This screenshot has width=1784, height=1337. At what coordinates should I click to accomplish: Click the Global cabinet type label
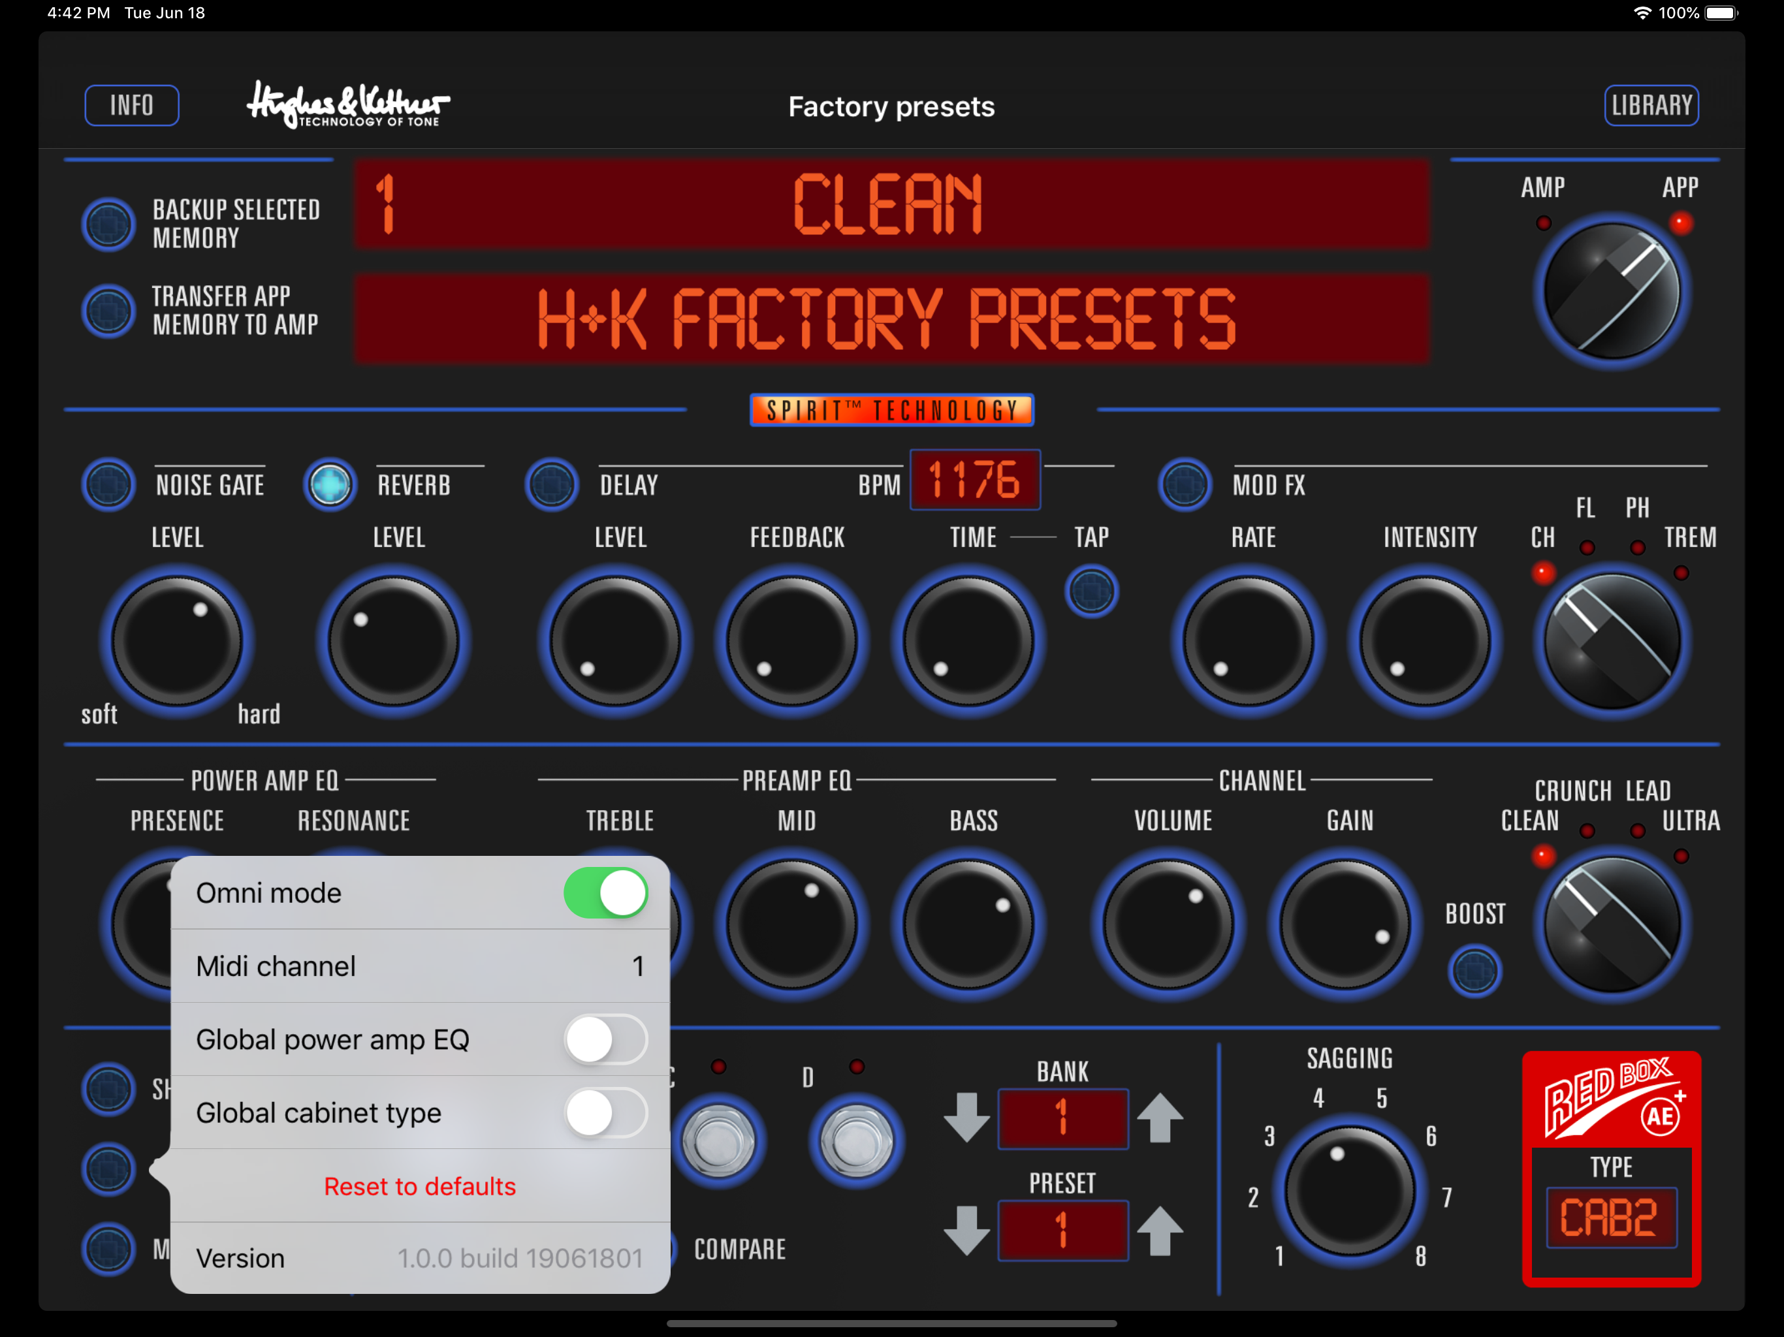click(319, 1113)
